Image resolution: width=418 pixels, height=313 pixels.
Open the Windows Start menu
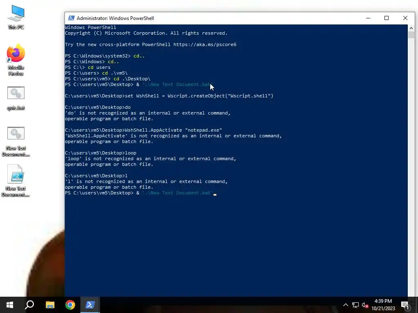[10, 305]
